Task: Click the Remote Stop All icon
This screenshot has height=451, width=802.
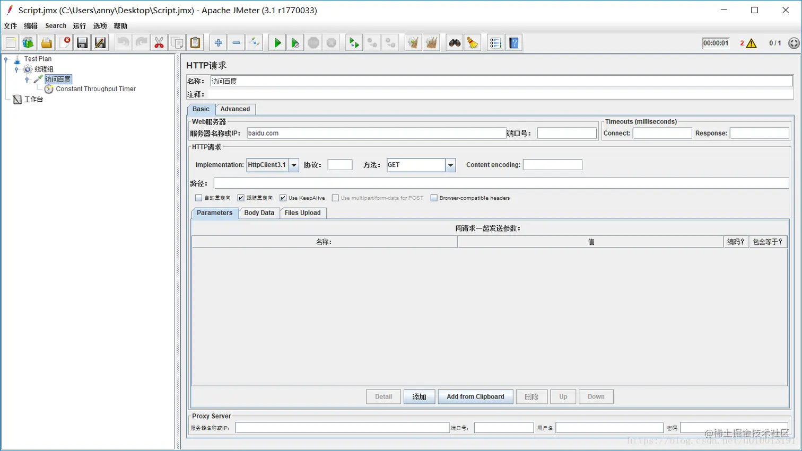Action: [x=372, y=43]
